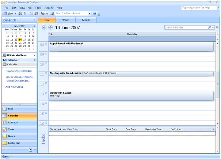221x159 pixels.
Task: Select 15 June in the mini calendar
Action: [24, 39]
